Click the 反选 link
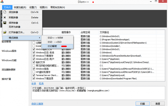 point(41,83)
